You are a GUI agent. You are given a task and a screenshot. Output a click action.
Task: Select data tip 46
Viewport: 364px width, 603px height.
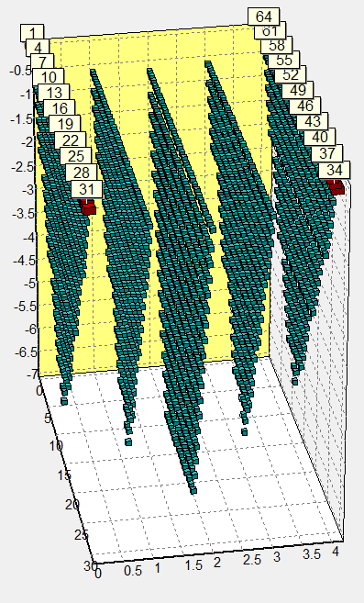pyautogui.click(x=304, y=106)
